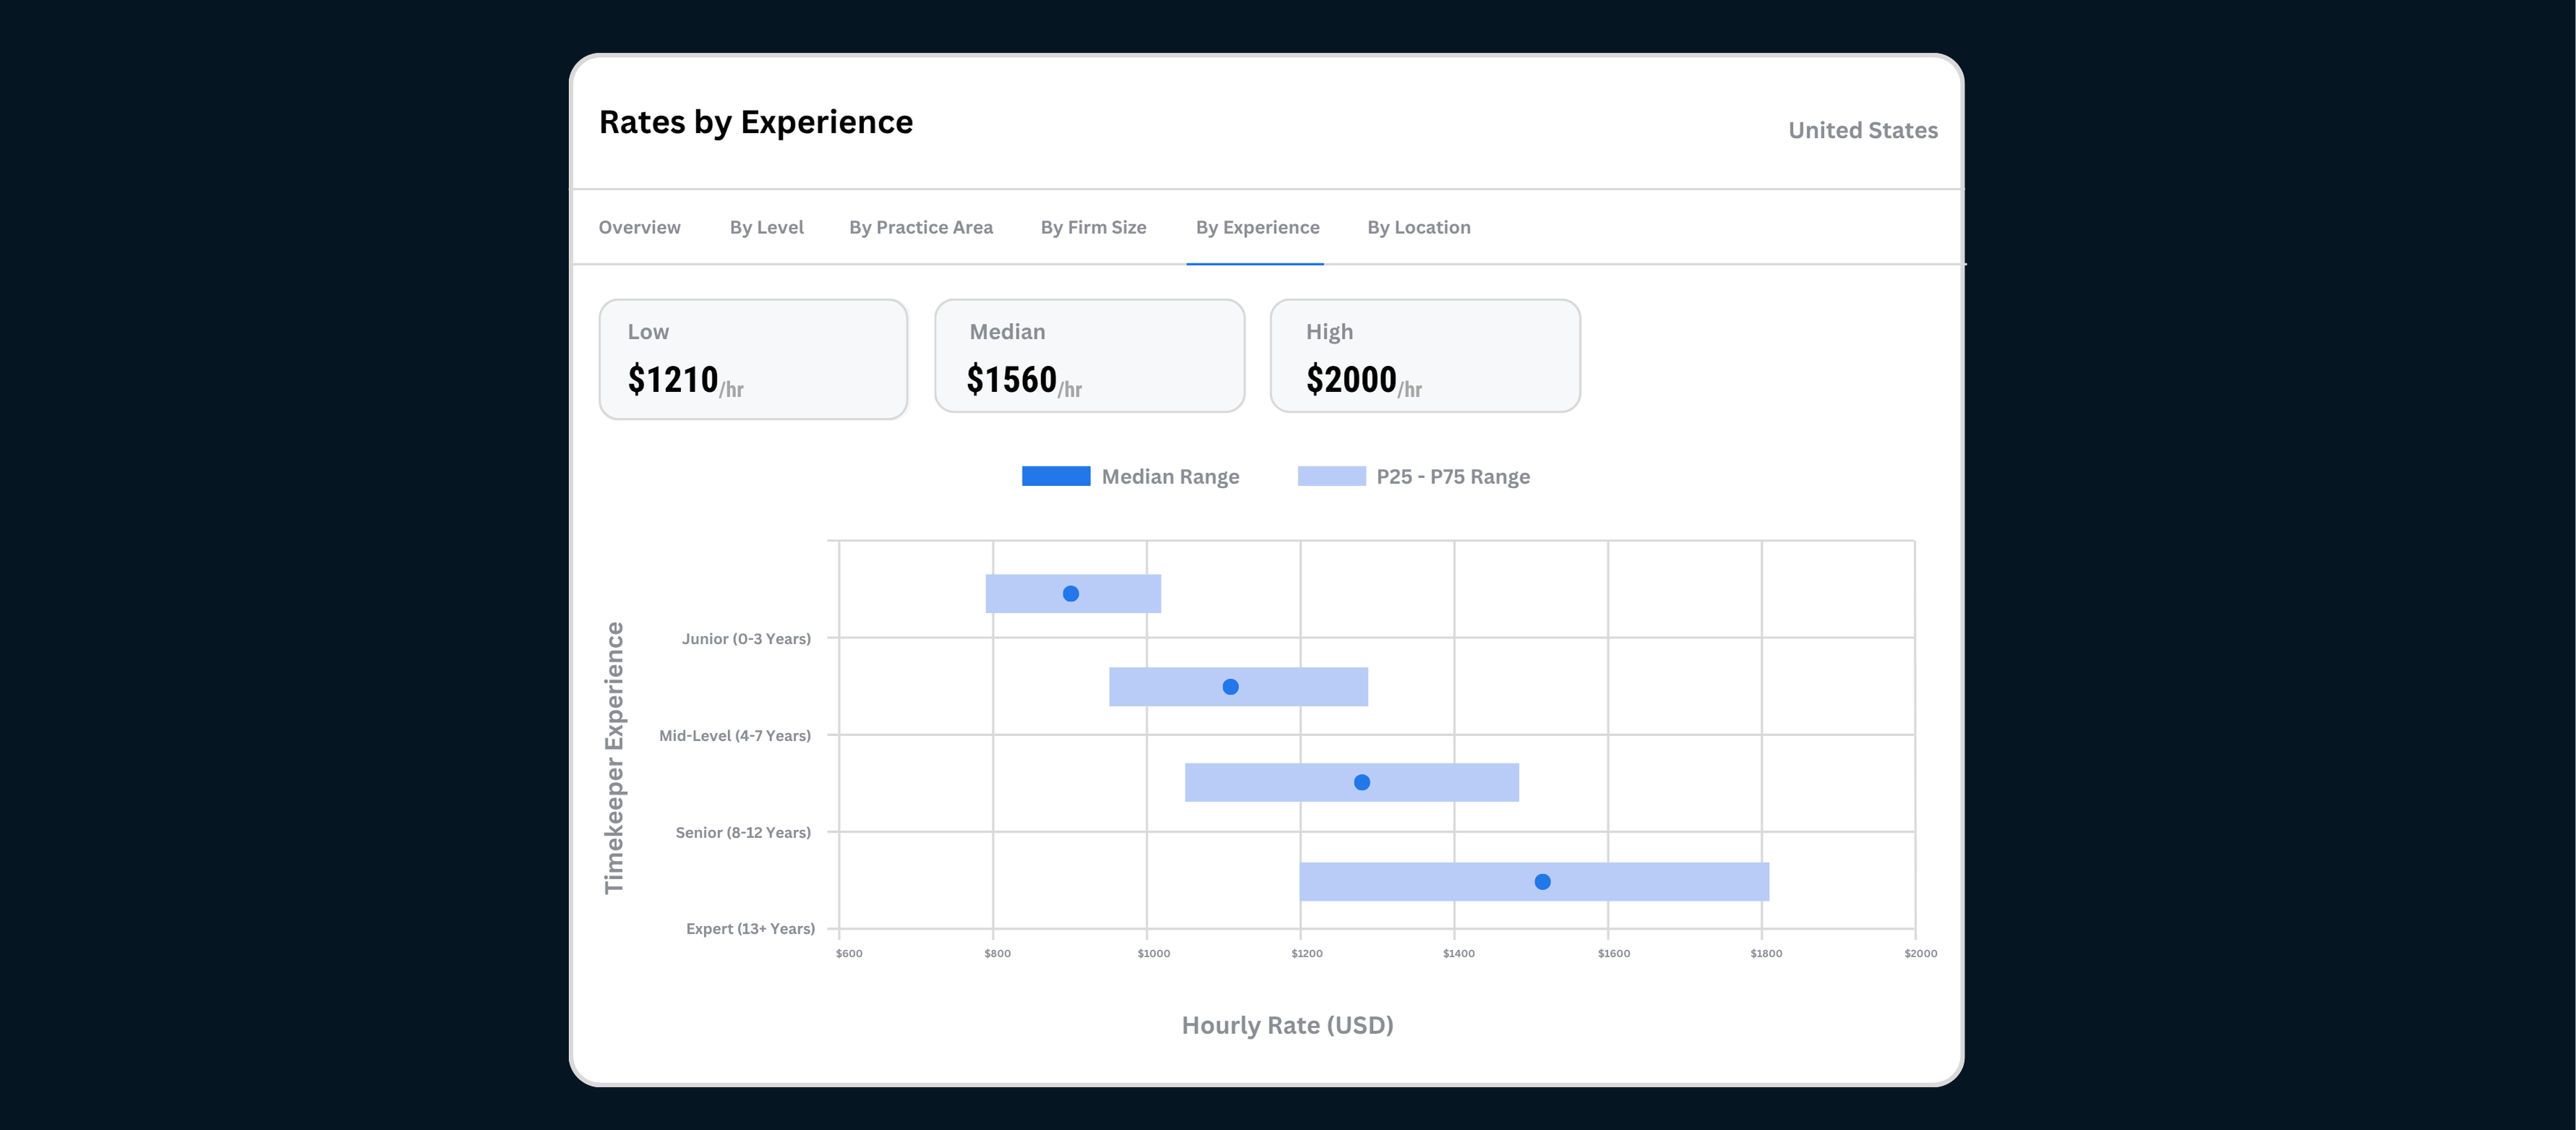The width and height of the screenshot is (2576, 1130).
Task: Open the Overview tab
Action: pos(639,227)
